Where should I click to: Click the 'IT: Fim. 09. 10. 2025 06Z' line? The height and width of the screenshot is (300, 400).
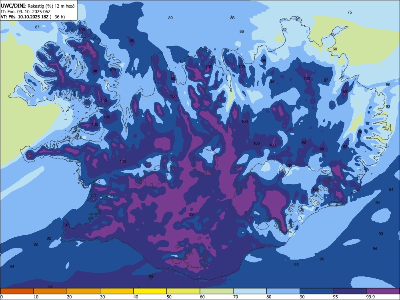pos(26,12)
